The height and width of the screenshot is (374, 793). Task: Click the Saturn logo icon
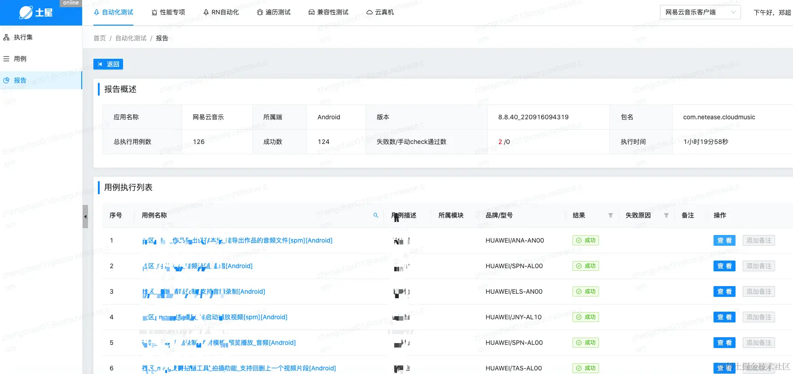click(x=26, y=13)
